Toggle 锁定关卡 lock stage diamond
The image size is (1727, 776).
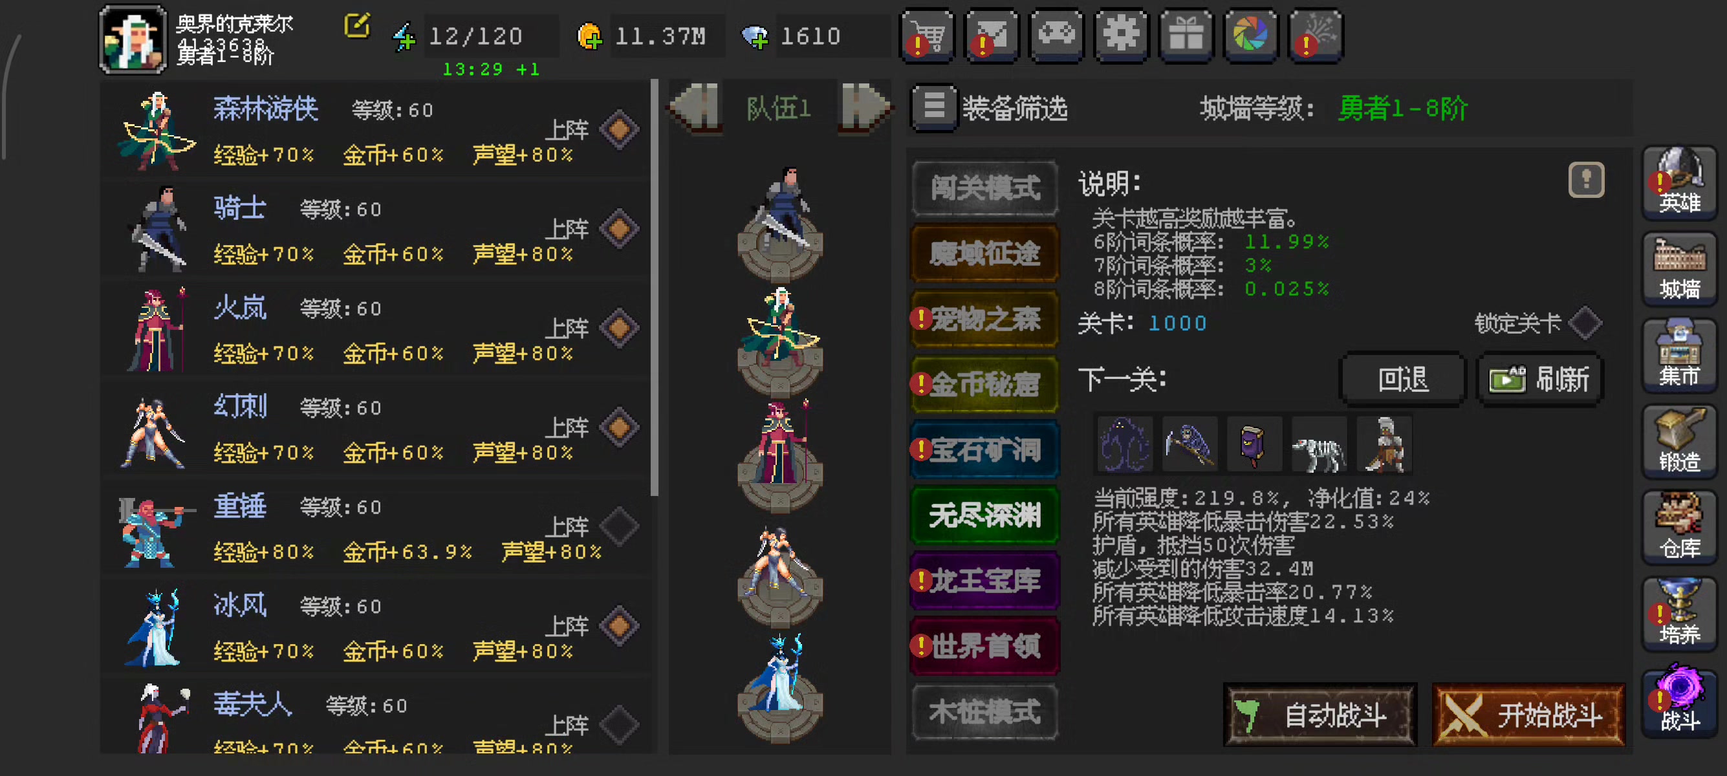pyautogui.click(x=1585, y=323)
